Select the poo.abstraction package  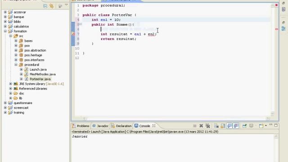(35, 50)
